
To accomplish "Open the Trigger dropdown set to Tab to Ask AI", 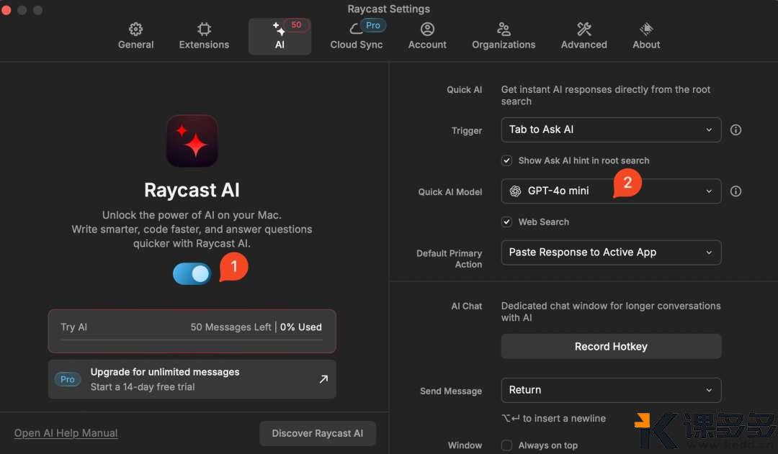I will point(611,130).
